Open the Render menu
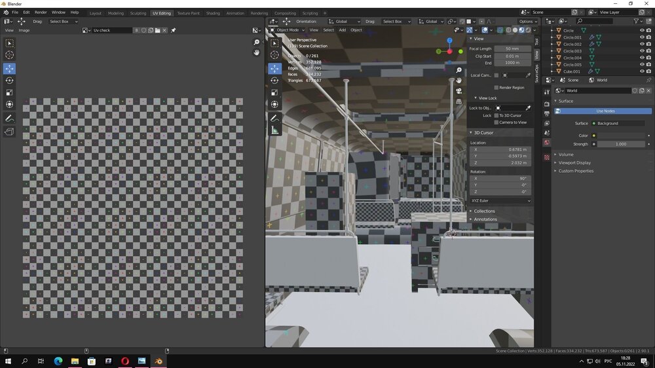The width and height of the screenshot is (655, 368). pos(41,12)
